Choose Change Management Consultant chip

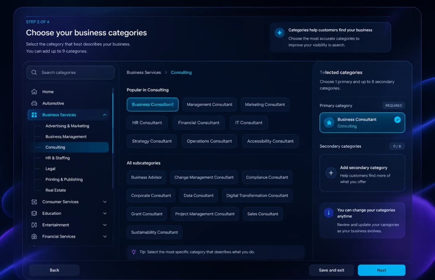point(204,178)
